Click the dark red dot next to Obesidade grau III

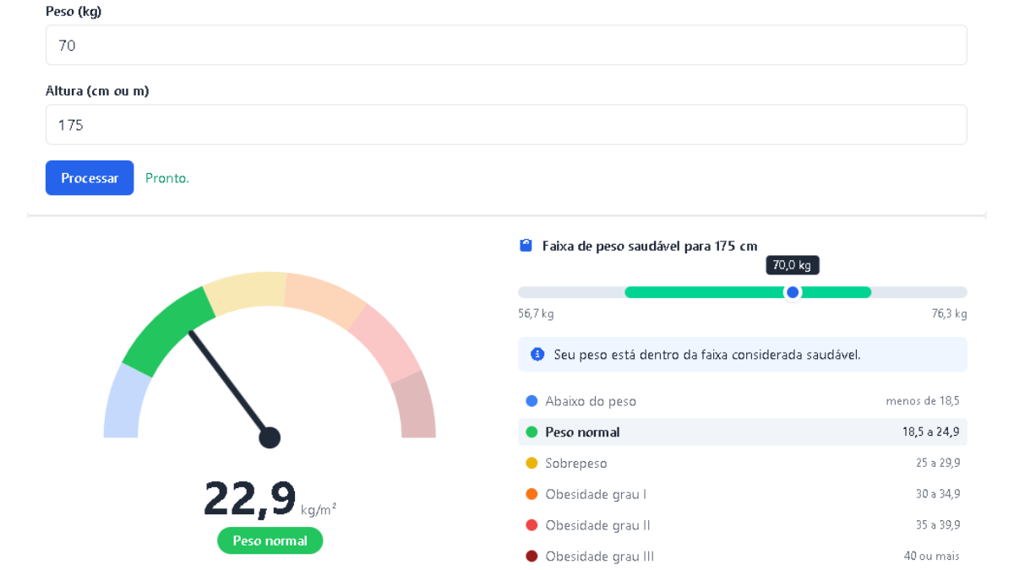(x=532, y=556)
